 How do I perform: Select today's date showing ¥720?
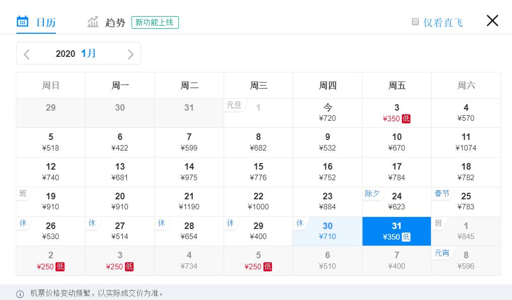click(x=327, y=113)
